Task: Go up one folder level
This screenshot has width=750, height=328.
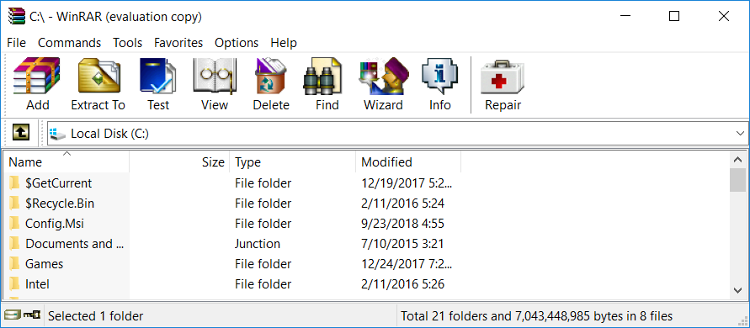Action: point(20,133)
